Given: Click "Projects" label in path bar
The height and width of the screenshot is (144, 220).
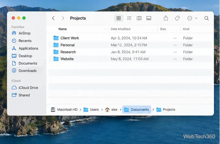Looking at the screenshot, I should tap(169, 109).
